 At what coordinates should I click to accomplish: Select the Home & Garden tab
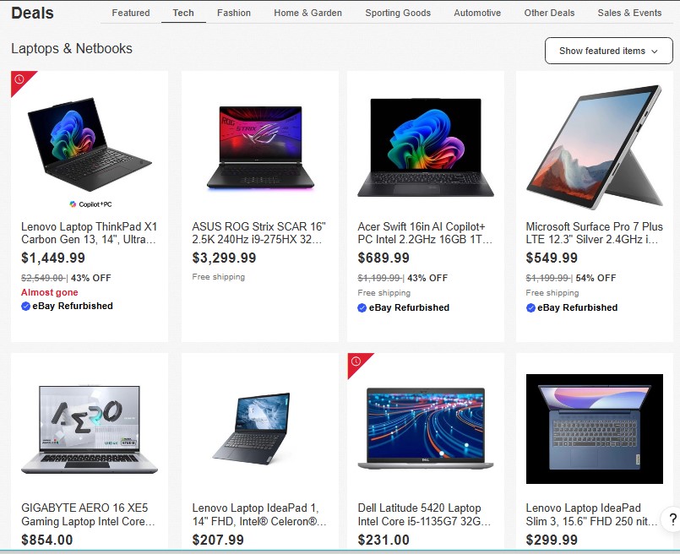pyautogui.click(x=307, y=13)
